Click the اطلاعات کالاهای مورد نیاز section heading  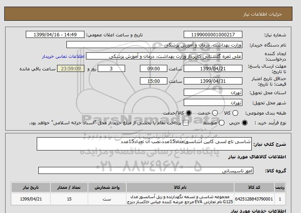click(x=257, y=157)
